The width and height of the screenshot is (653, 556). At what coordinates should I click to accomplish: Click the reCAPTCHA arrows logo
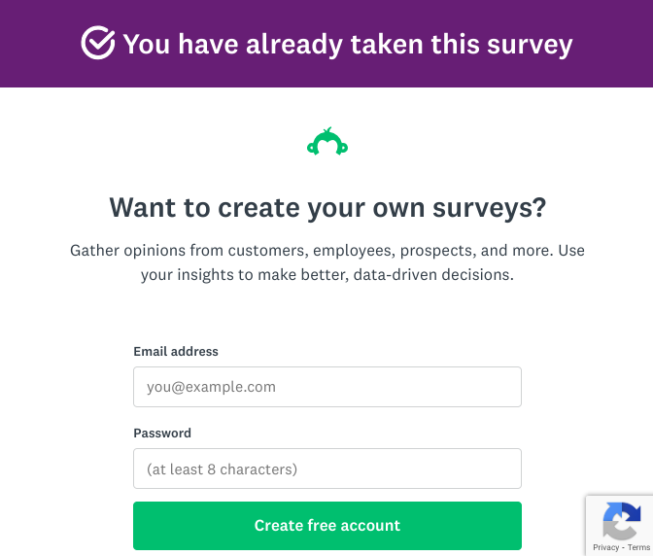[621, 520]
